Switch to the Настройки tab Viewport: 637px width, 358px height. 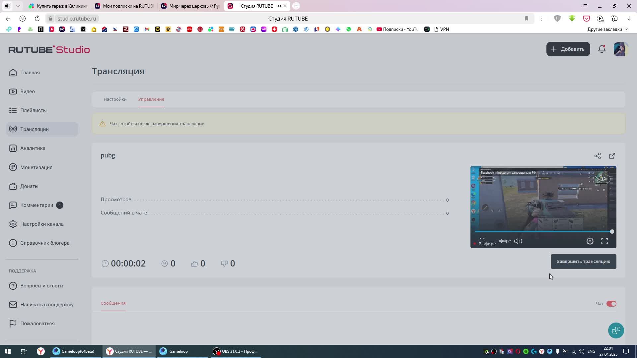115,99
